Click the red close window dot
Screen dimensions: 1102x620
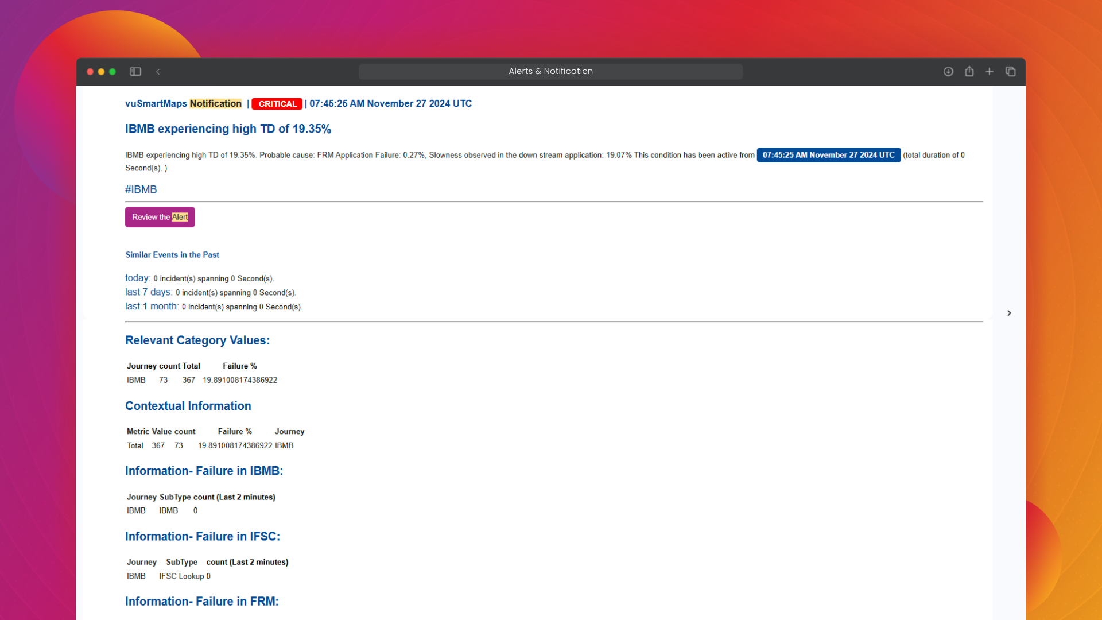(90, 72)
